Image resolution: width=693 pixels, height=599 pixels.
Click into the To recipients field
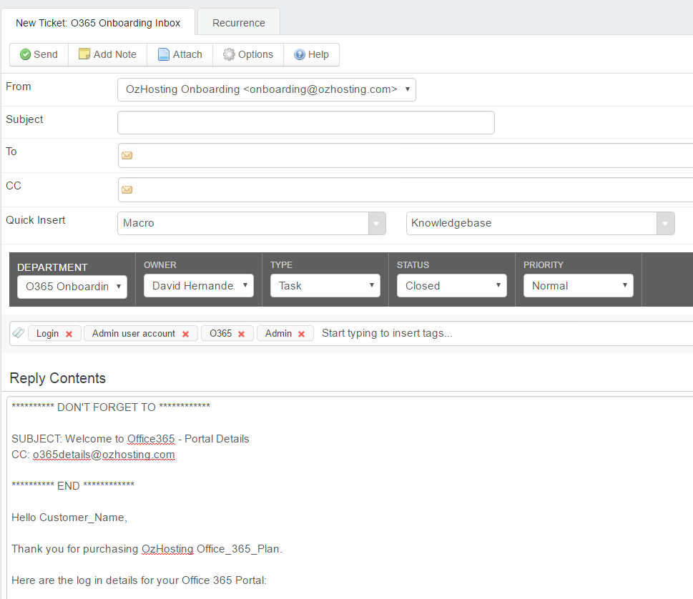click(406, 156)
